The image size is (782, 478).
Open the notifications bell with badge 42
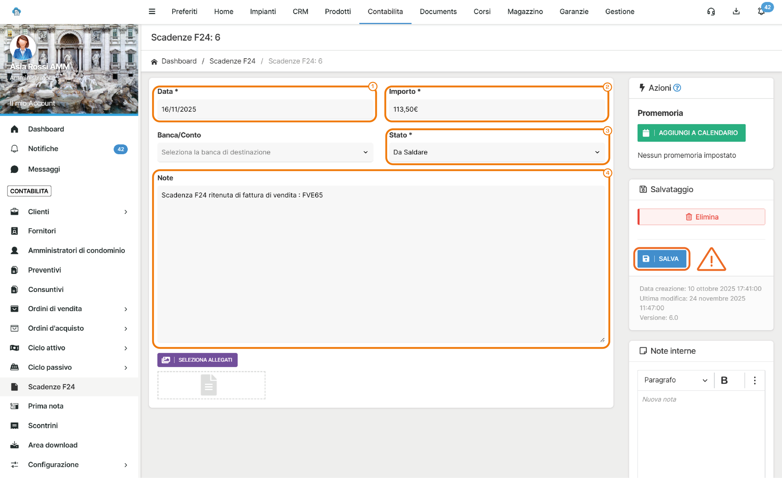tap(761, 12)
